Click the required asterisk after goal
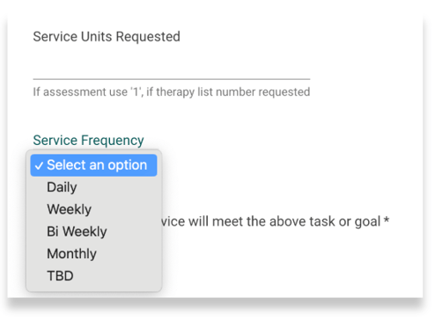This screenshot has width=435, height=319. pos(387,220)
